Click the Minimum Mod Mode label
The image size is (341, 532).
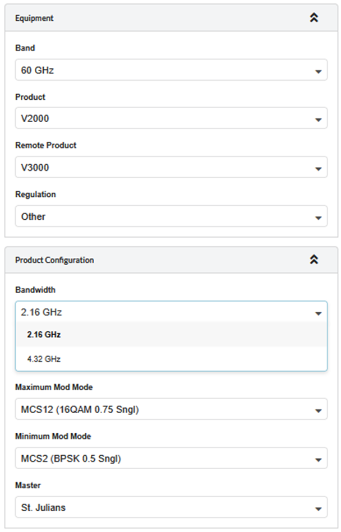(53, 436)
